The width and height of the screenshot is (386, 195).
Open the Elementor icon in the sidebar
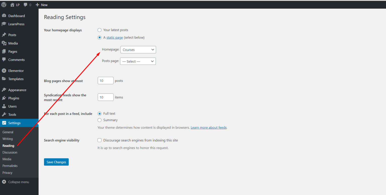4,71
